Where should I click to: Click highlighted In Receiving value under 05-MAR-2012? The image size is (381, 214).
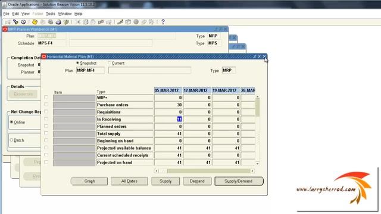168,119
